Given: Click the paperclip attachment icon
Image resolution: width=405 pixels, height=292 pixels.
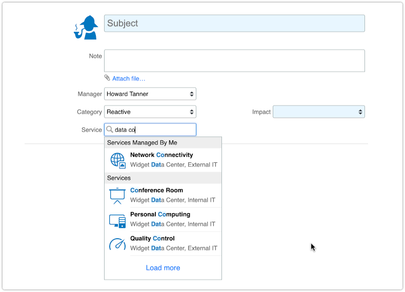Looking at the screenshot, I should [107, 78].
